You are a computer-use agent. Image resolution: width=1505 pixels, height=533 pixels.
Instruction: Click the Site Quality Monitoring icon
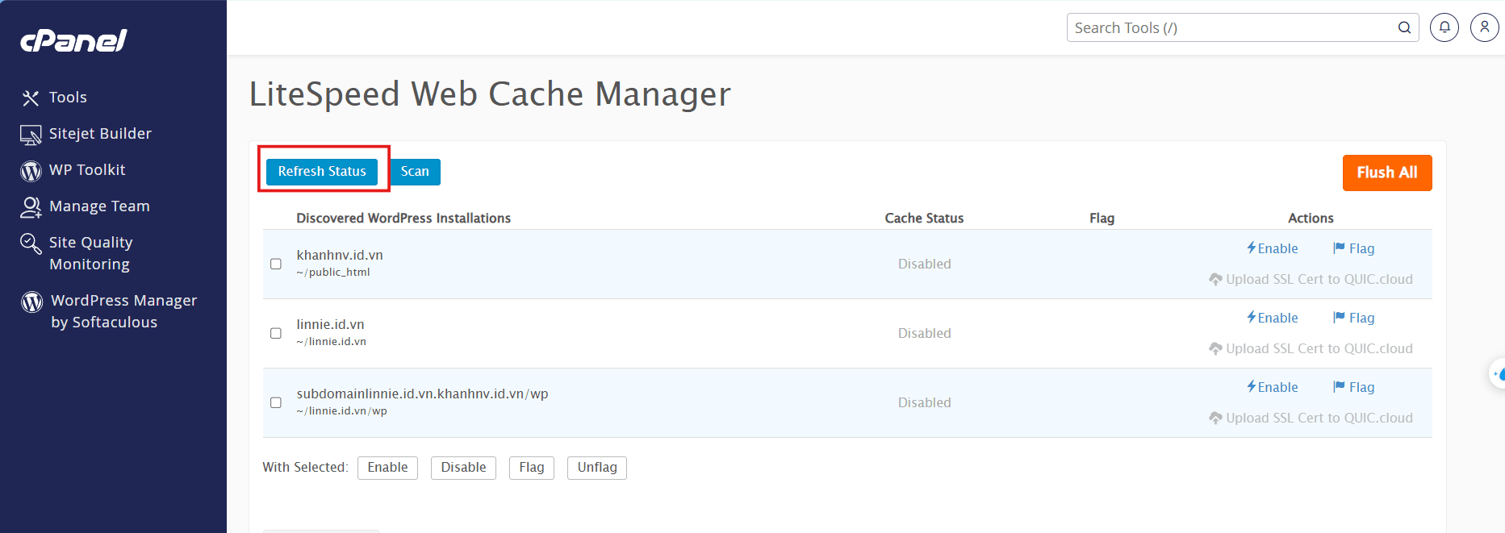click(x=31, y=244)
